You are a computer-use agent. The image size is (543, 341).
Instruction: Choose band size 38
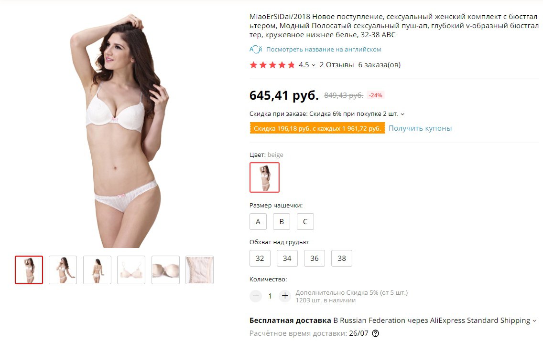[x=342, y=258]
